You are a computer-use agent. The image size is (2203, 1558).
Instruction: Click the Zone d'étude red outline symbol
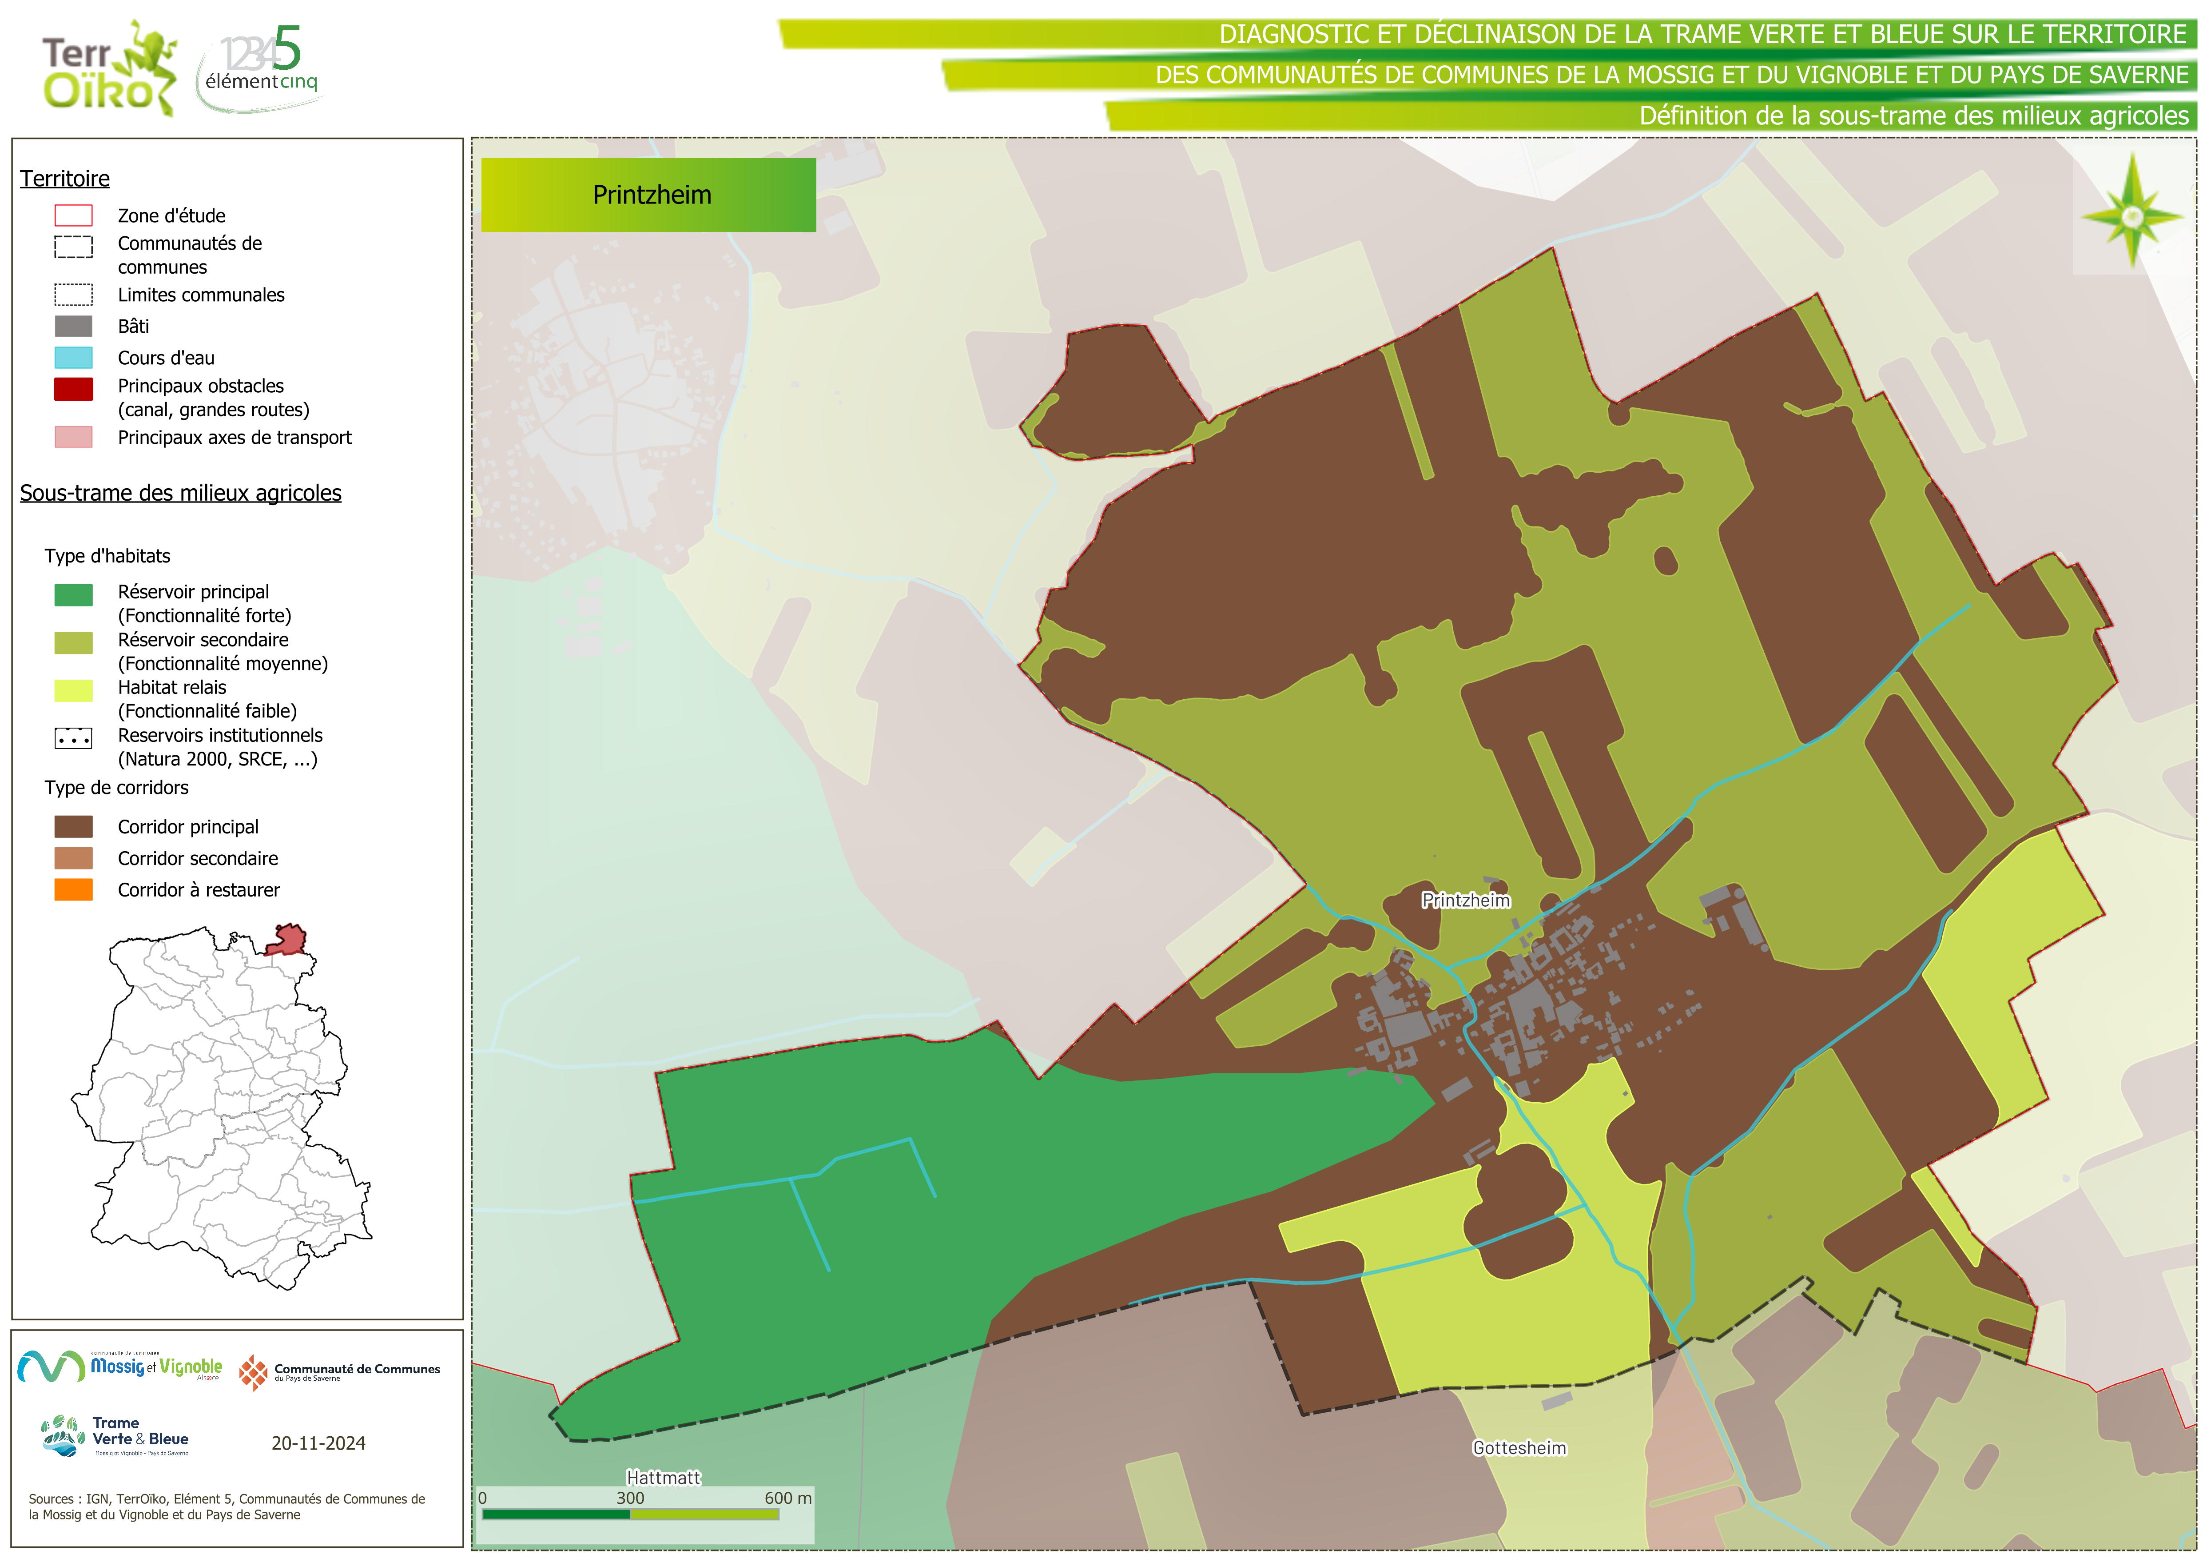(x=74, y=215)
